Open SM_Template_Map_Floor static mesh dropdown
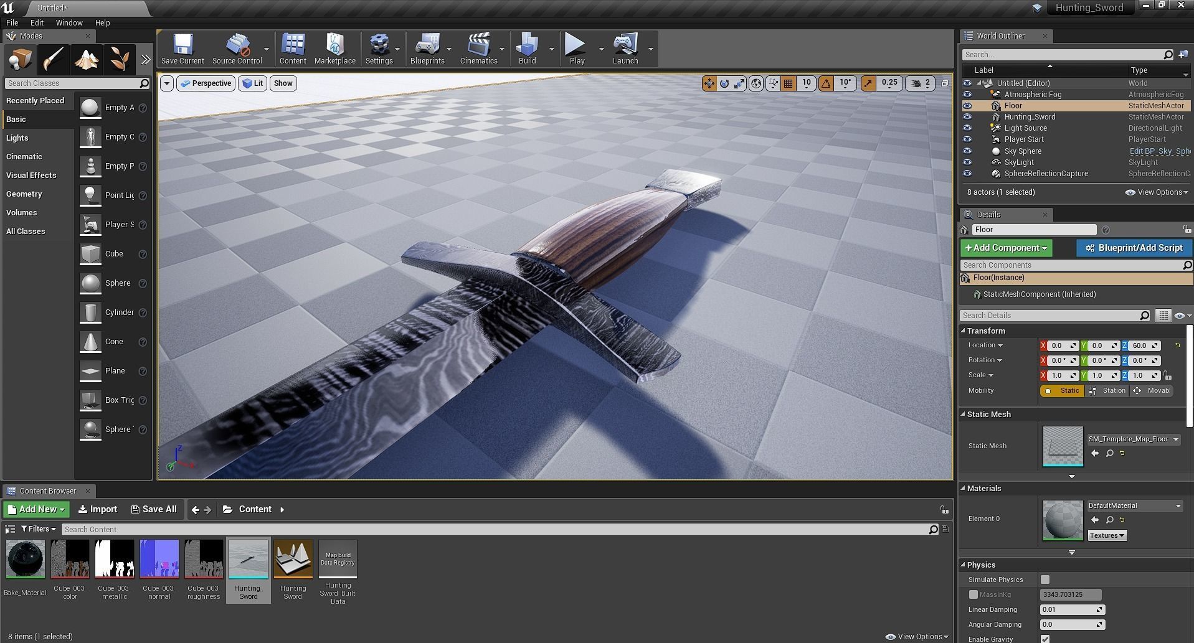 [1134, 439]
